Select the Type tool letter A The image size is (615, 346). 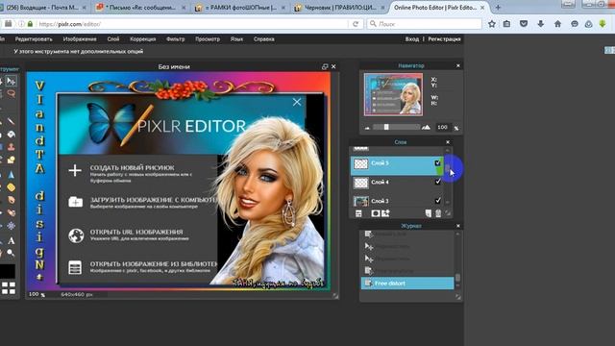[x=11, y=240]
